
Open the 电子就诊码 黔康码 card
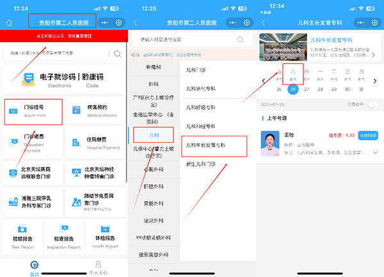click(63, 79)
